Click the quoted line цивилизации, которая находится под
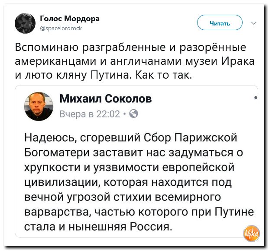Image resolution: width=269 pixels, height=251 pixels. pyautogui.click(x=128, y=182)
